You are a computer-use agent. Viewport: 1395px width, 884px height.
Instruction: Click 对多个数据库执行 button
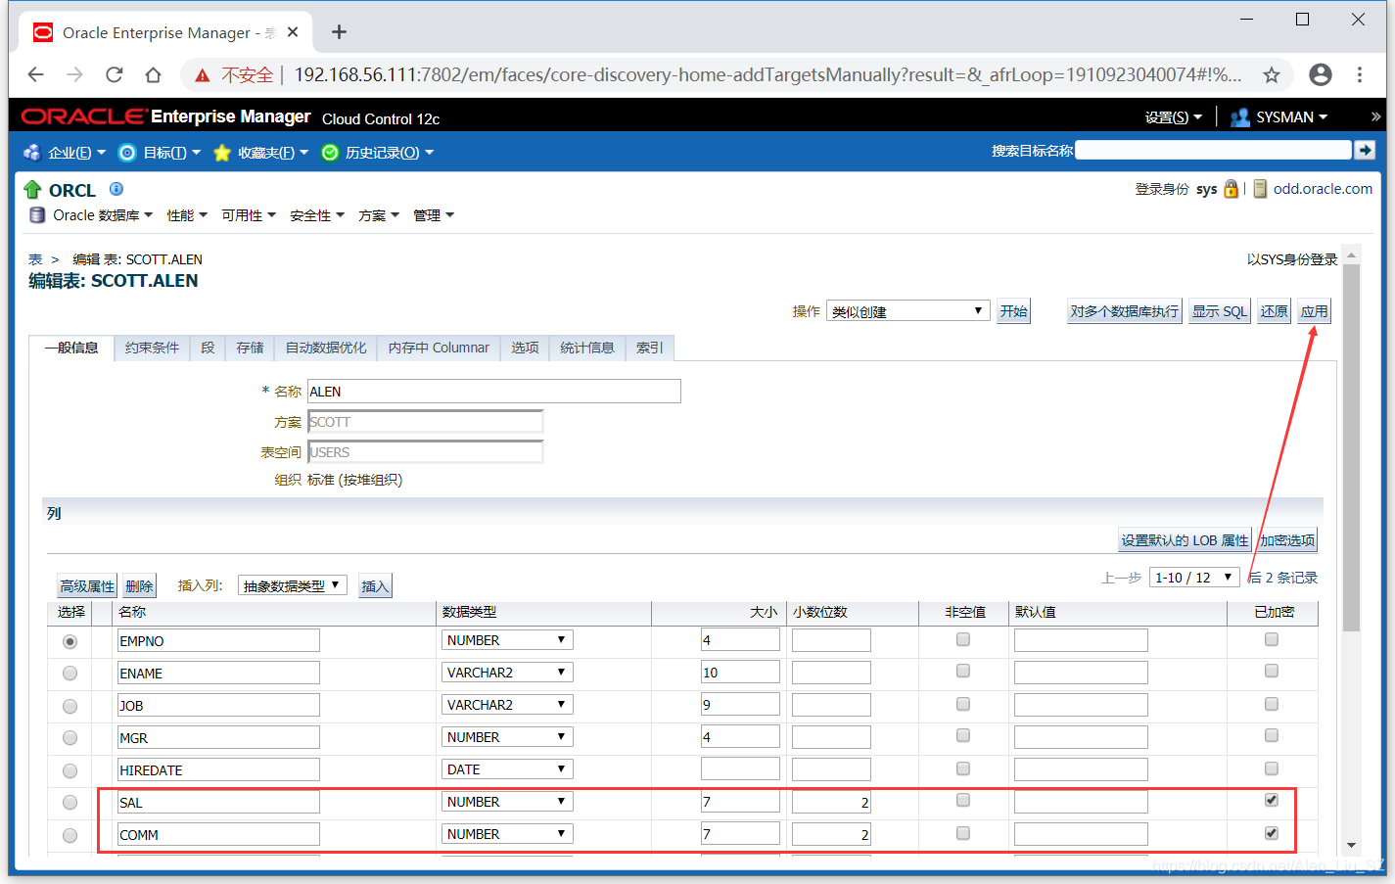(x=1124, y=311)
